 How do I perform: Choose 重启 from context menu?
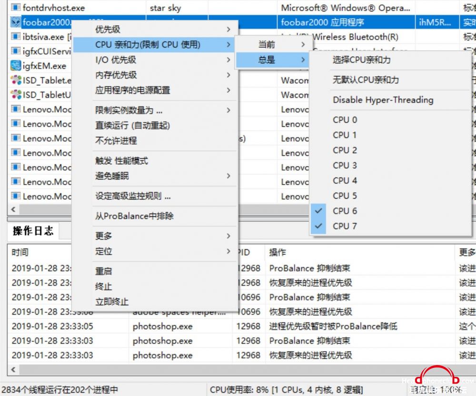click(x=155, y=271)
